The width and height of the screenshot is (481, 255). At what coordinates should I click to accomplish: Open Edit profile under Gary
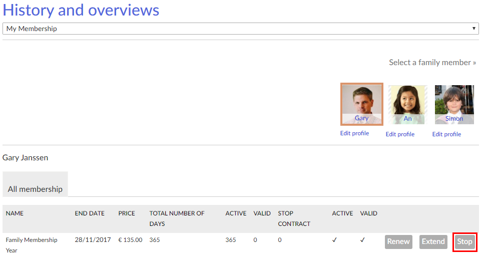354,133
